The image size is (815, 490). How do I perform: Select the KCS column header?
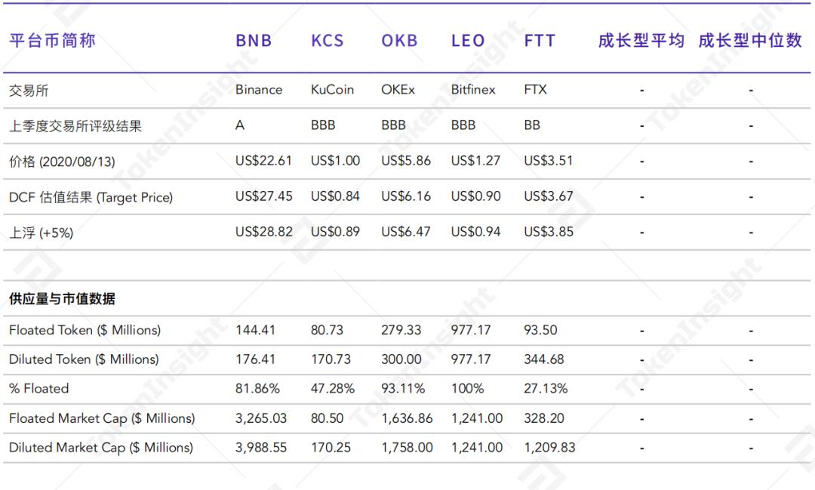click(x=328, y=41)
